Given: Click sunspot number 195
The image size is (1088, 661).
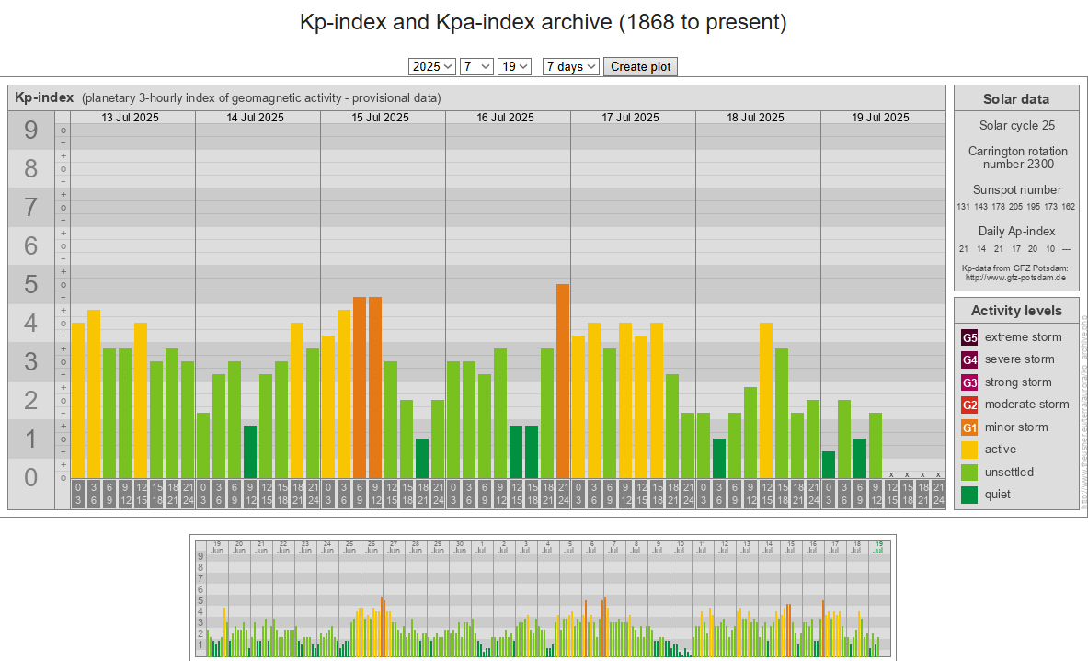Looking at the screenshot, I should 1033,207.
